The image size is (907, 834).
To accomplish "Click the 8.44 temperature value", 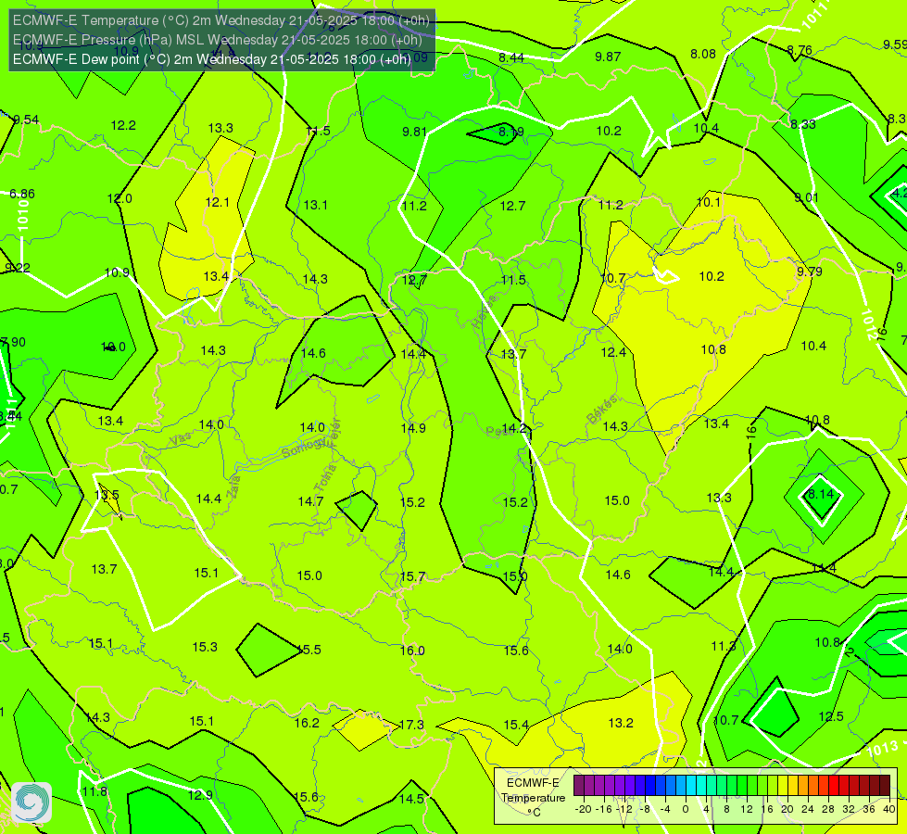I will click(x=511, y=57).
